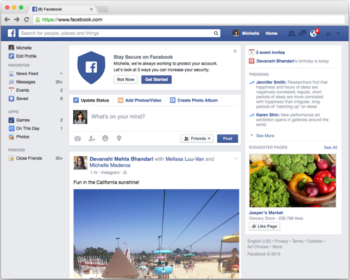Open the 2 event invites link

[270, 53]
